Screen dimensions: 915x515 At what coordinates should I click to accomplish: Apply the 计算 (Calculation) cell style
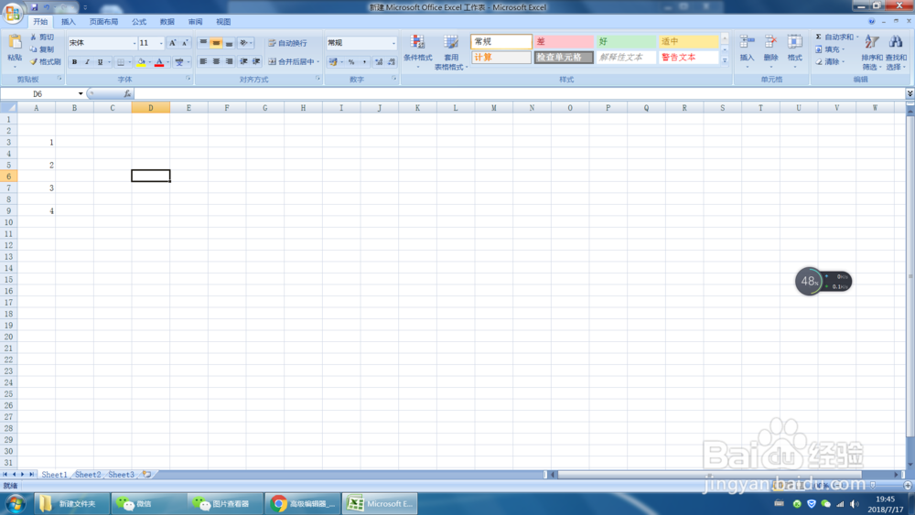click(501, 57)
